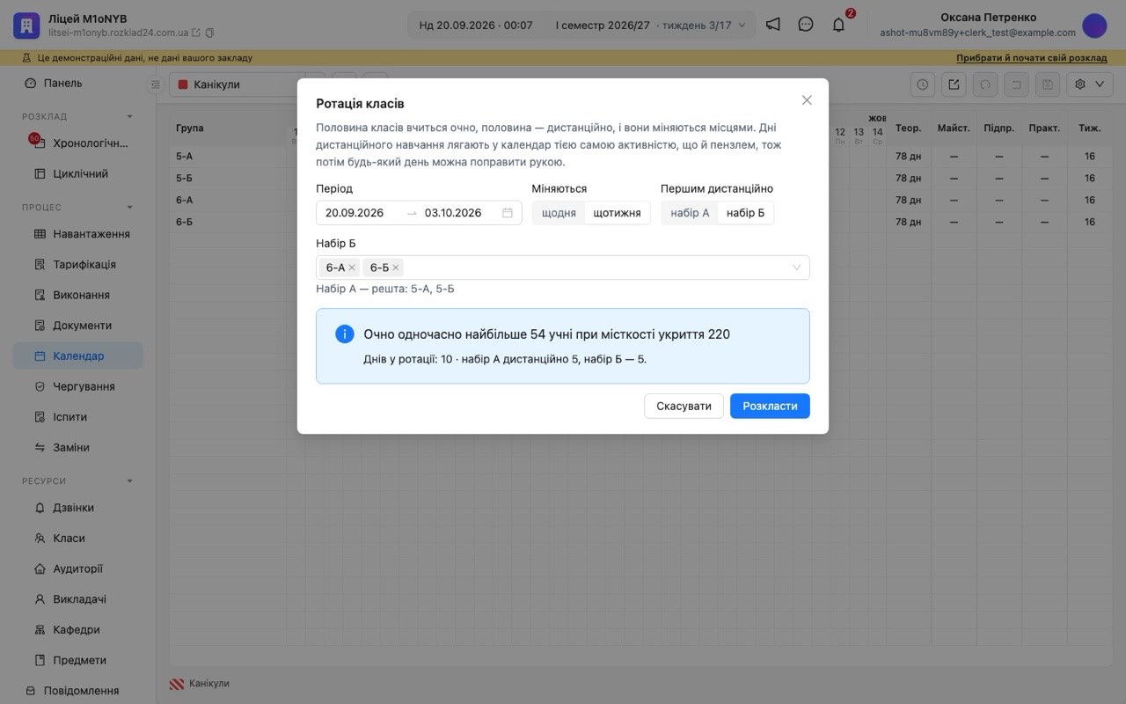Click the Скасувати button

pyautogui.click(x=684, y=406)
